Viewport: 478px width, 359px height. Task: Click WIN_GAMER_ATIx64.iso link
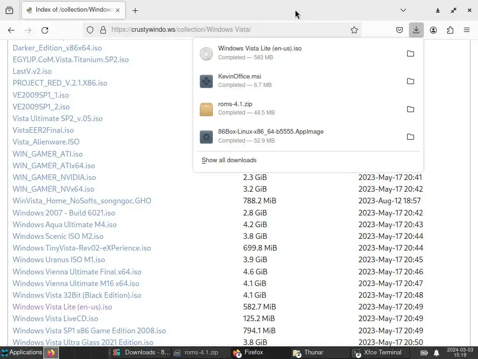coord(54,166)
